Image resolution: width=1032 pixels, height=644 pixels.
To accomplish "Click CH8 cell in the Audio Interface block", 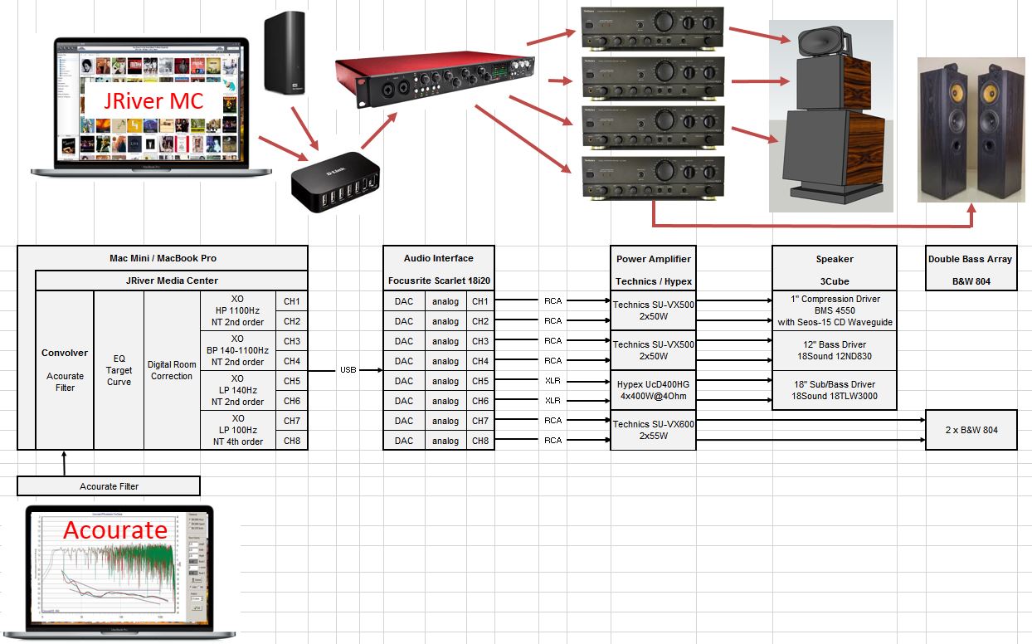I will [480, 440].
